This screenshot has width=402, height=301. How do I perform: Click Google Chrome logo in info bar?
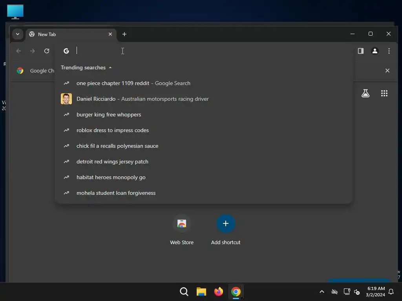point(20,71)
